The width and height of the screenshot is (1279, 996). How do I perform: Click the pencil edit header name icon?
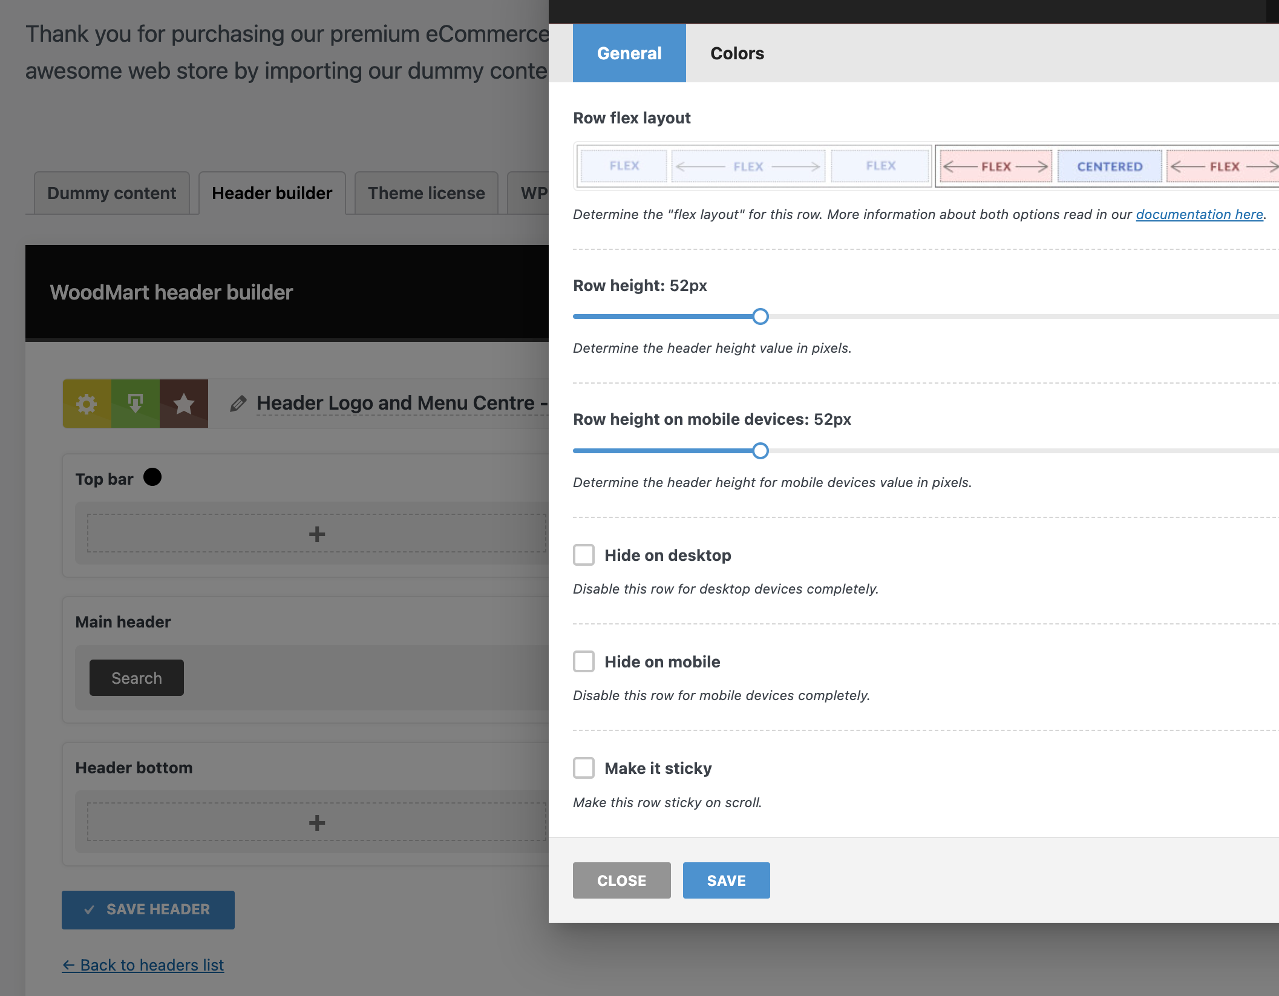[x=238, y=404]
